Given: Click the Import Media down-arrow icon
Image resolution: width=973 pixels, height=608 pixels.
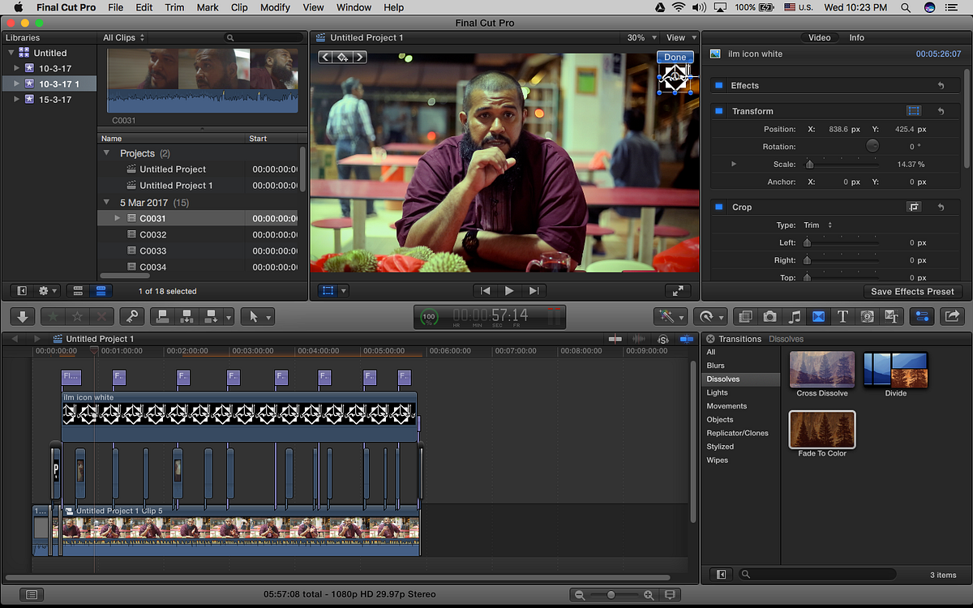Looking at the screenshot, I should [x=23, y=317].
